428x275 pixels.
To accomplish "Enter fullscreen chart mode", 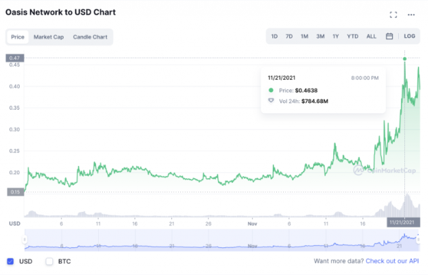I will [x=393, y=14].
